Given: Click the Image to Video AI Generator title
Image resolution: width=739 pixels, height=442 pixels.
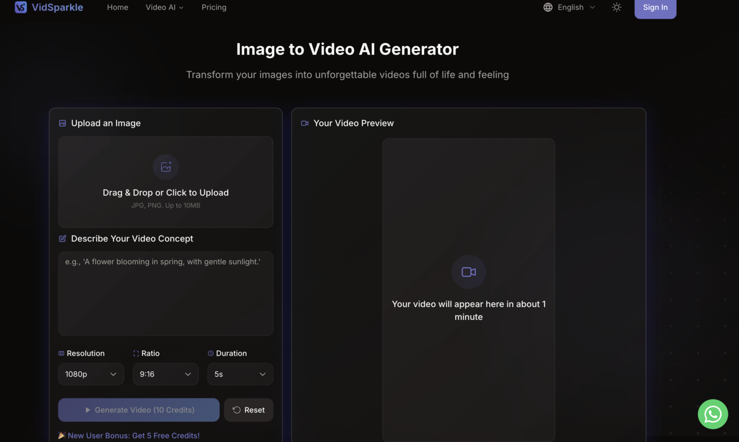Looking at the screenshot, I should pos(347,49).
